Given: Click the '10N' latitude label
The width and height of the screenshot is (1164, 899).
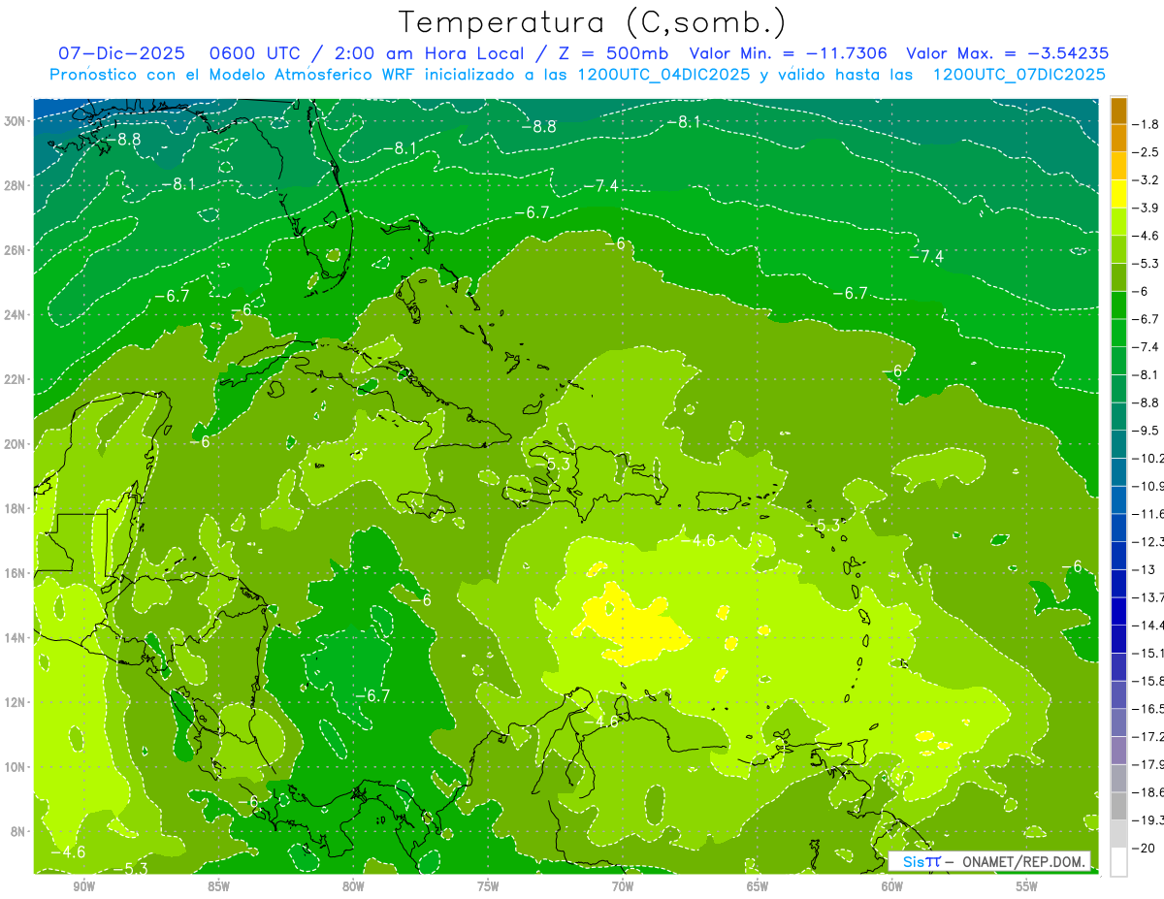Looking at the screenshot, I should (15, 766).
